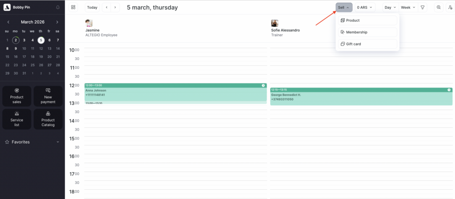Choose Membership from the Sell menu
The image size is (455, 199).
click(367, 32)
